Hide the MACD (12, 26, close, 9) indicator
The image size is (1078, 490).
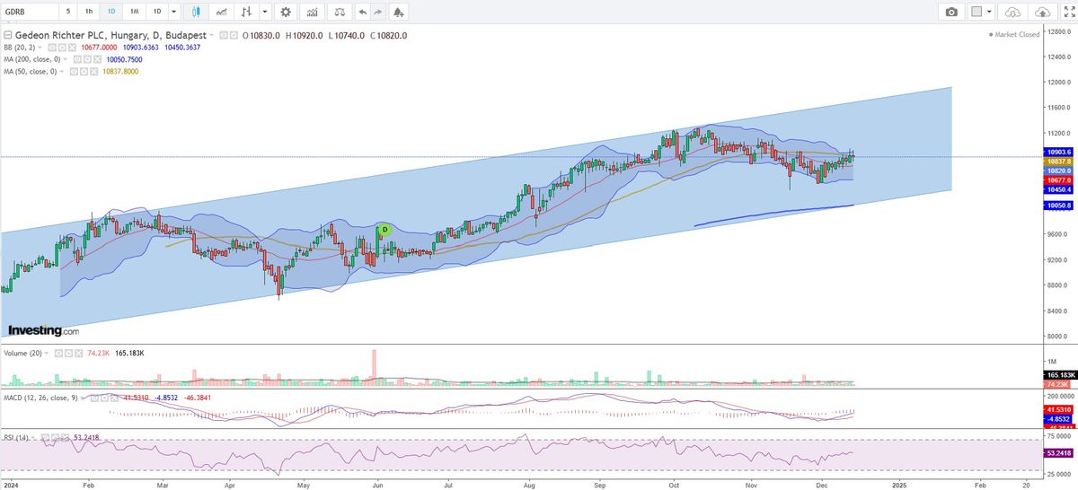coord(94,398)
